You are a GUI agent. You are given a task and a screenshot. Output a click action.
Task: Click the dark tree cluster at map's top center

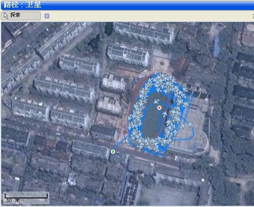[x=109, y=28]
